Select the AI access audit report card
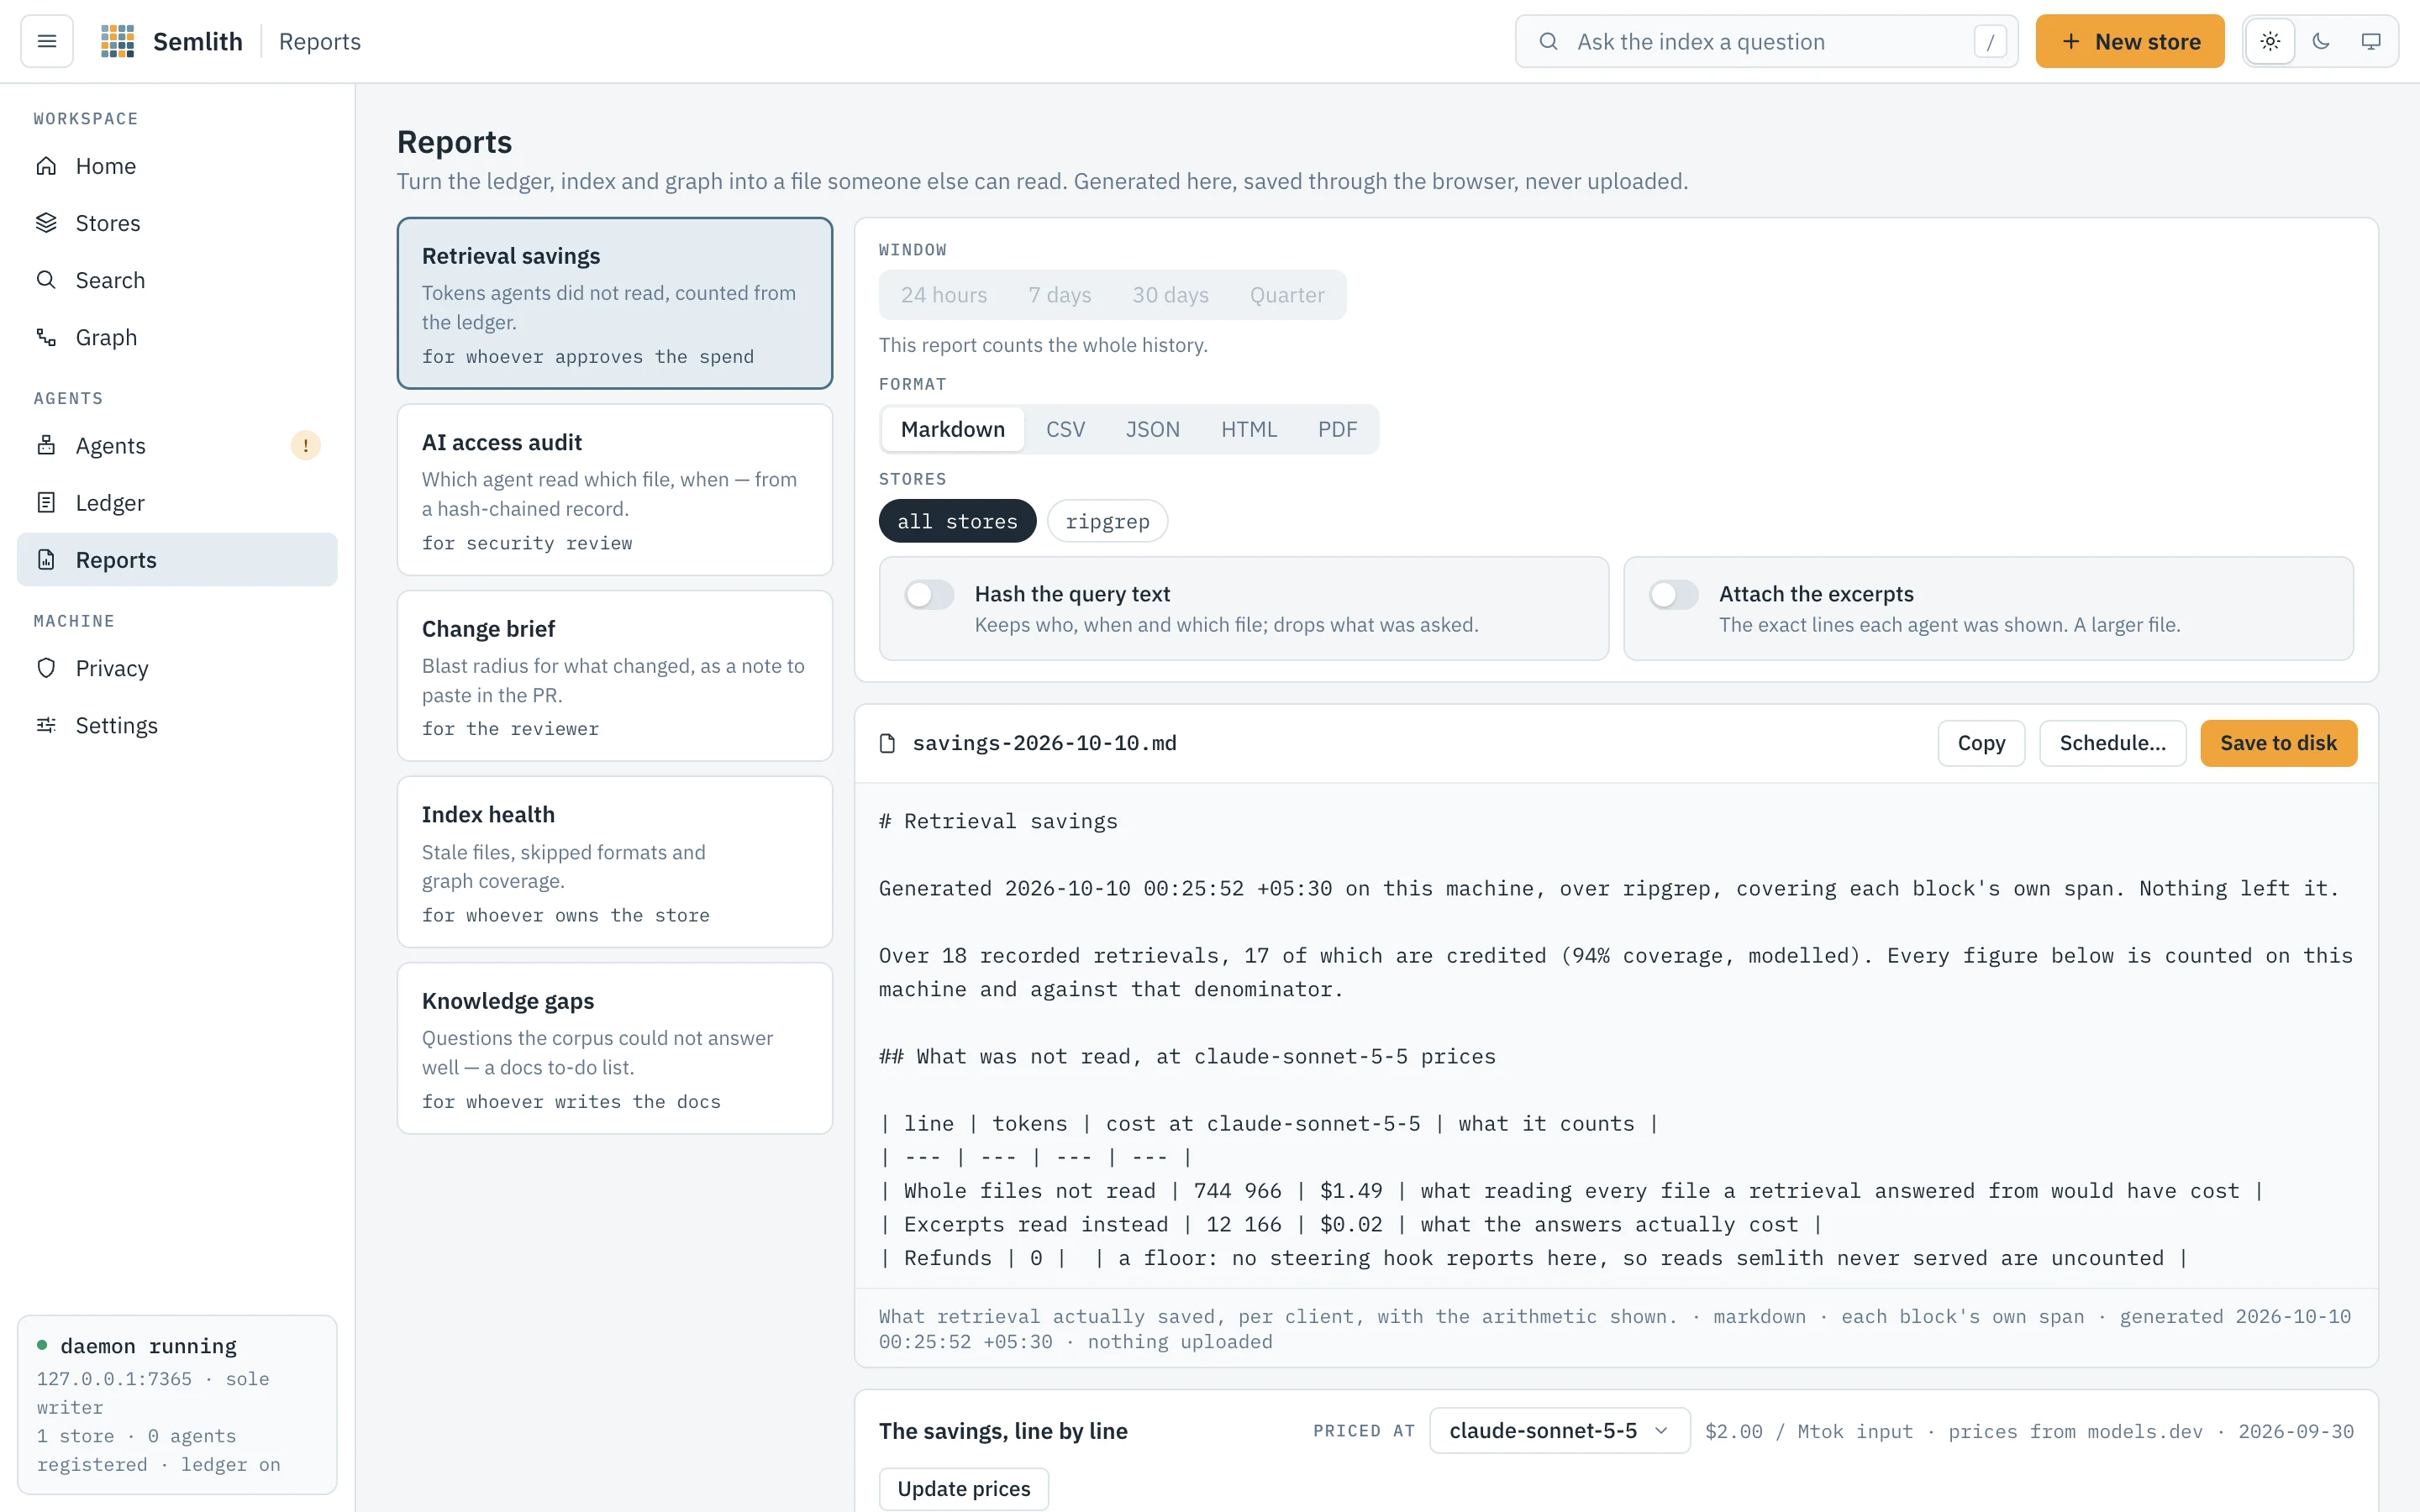 point(615,490)
